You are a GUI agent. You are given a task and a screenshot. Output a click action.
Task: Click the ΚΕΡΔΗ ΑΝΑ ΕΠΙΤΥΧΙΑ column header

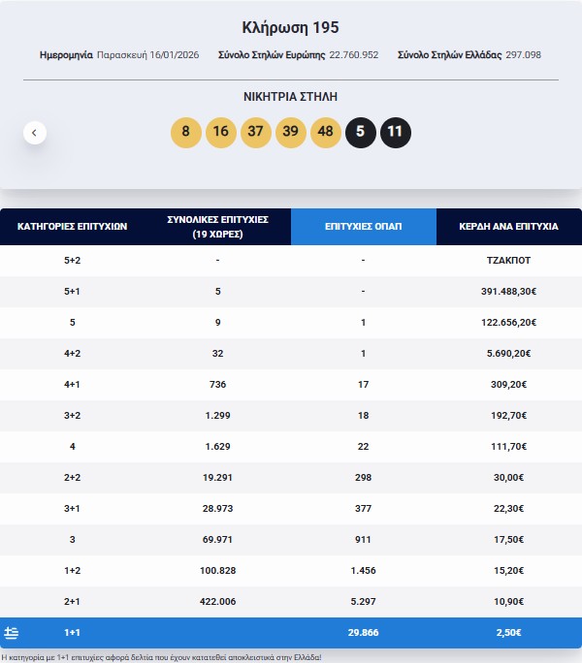coord(509,226)
